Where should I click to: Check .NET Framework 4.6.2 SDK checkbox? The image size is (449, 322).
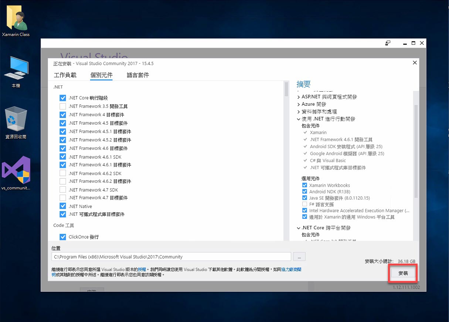click(62, 173)
